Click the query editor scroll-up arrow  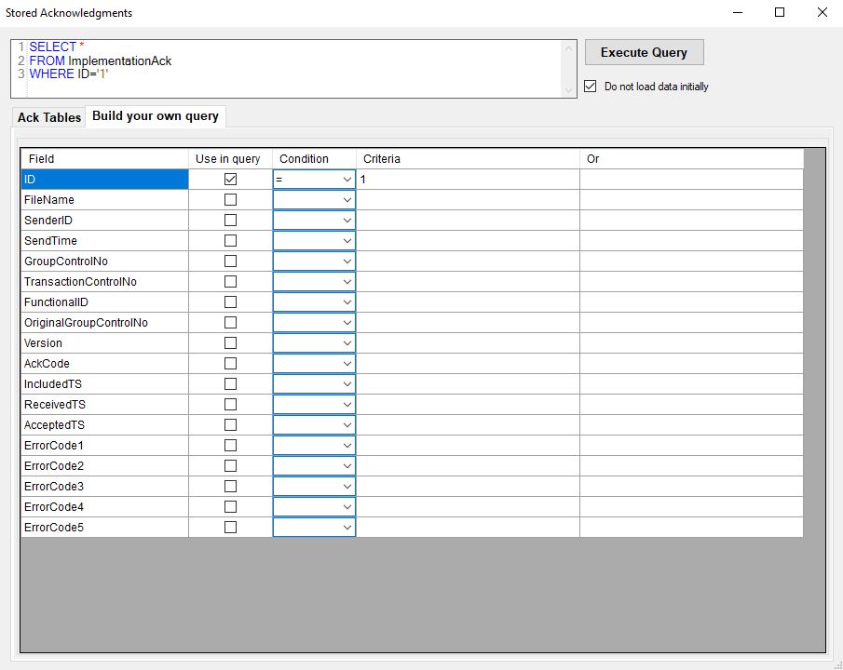click(x=568, y=47)
